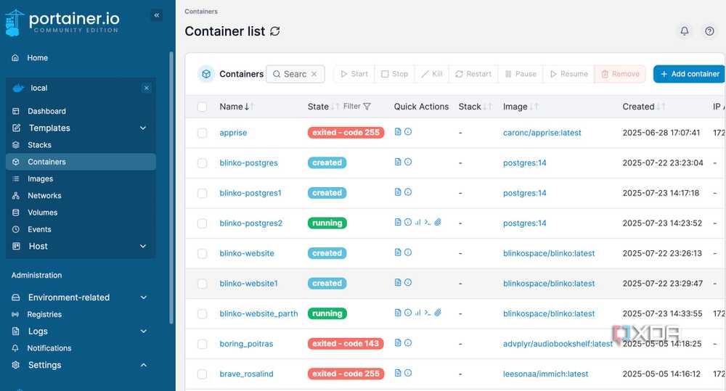Expand the Environment-related chevron

coord(144,297)
